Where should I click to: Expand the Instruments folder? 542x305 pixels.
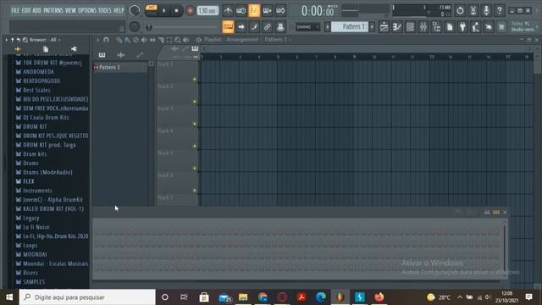coord(37,191)
